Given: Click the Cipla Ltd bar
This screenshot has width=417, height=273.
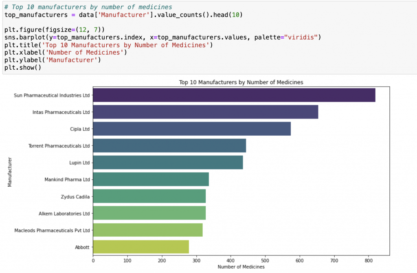Looking at the screenshot, I should 192,129.
